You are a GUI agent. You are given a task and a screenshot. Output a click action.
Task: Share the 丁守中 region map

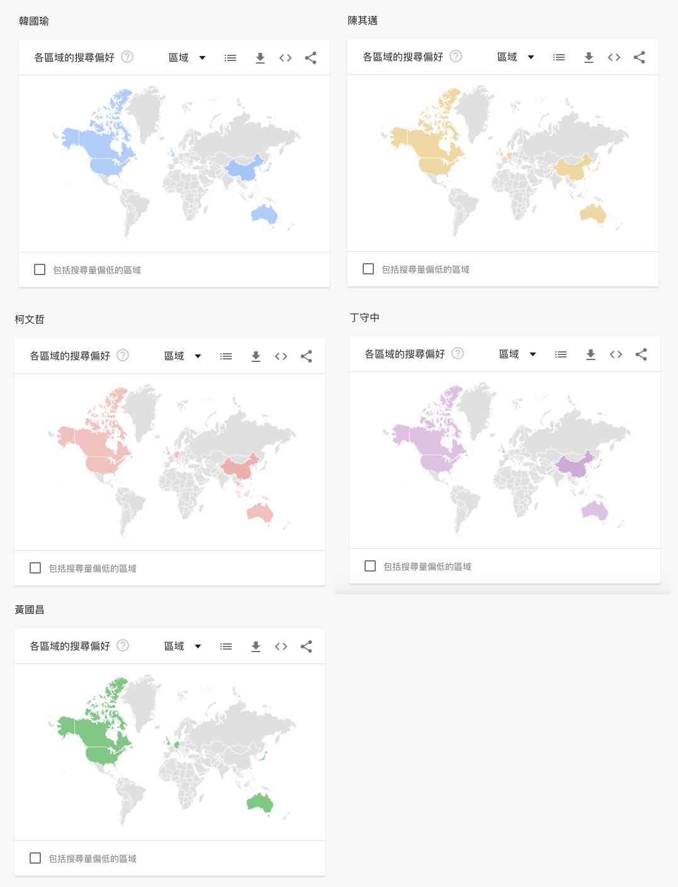click(x=641, y=354)
